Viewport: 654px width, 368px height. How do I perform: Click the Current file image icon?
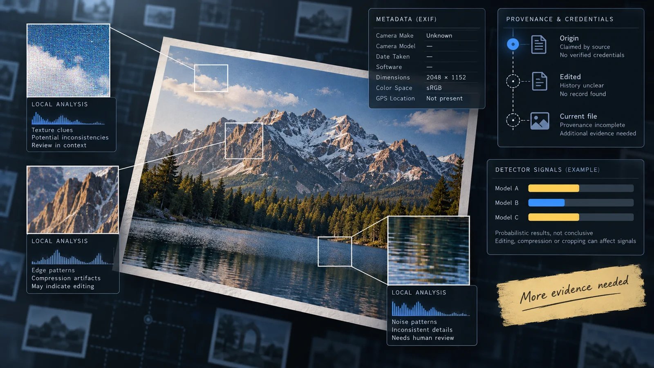pyautogui.click(x=540, y=121)
